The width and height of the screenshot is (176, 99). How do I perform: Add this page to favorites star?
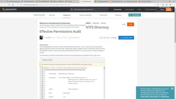(158, 5)
